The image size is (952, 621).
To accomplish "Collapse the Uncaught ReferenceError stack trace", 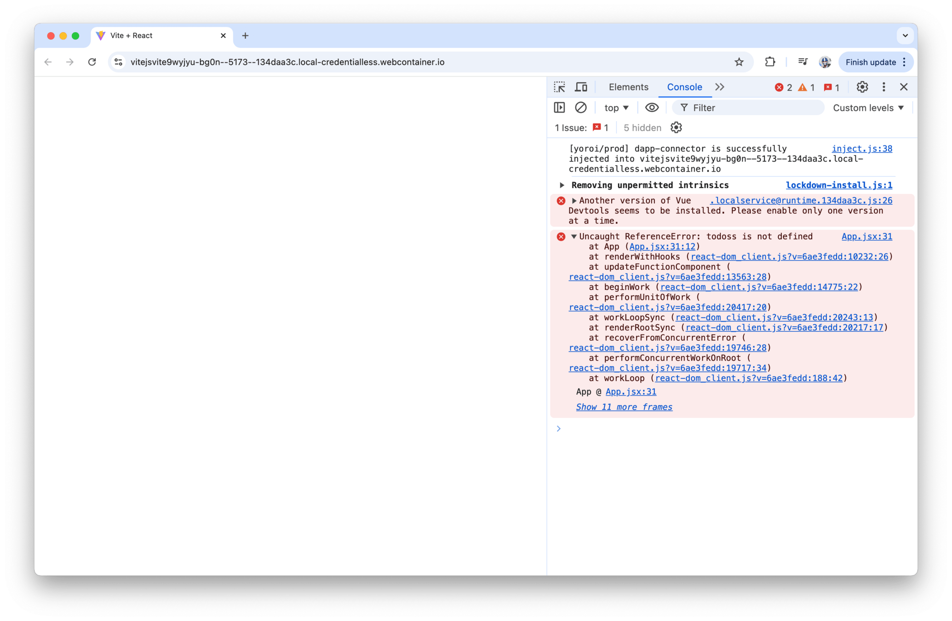I will click(x=573, y=236).
